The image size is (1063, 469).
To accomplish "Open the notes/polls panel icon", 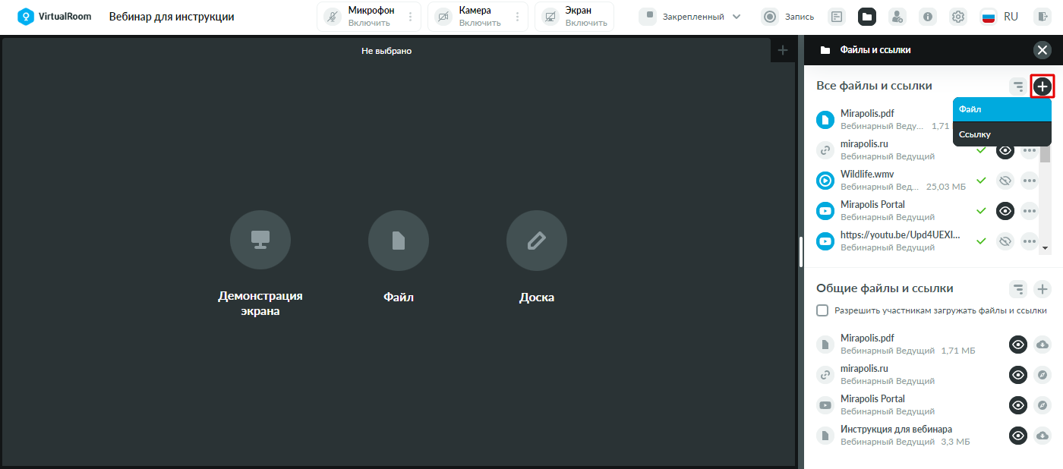I will 837,17.
